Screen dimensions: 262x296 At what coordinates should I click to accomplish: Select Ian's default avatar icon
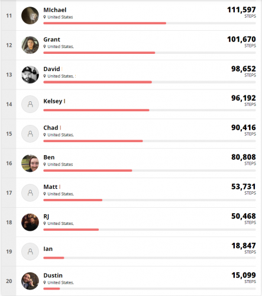[x=30, y=252]
